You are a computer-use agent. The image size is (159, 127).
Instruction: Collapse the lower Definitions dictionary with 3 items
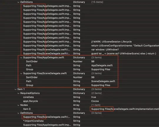18,113
